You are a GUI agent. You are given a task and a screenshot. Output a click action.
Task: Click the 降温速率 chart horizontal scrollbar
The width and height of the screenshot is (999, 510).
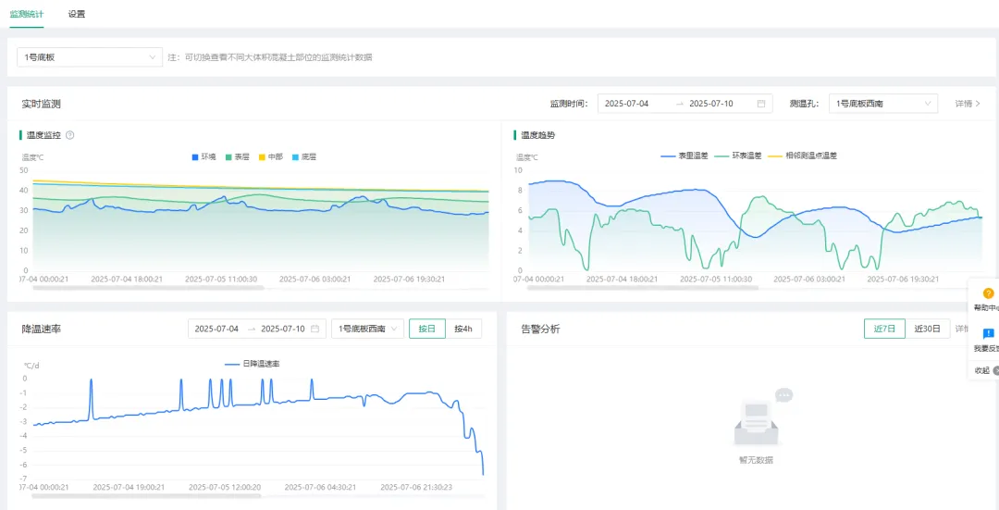click(148, 495)
